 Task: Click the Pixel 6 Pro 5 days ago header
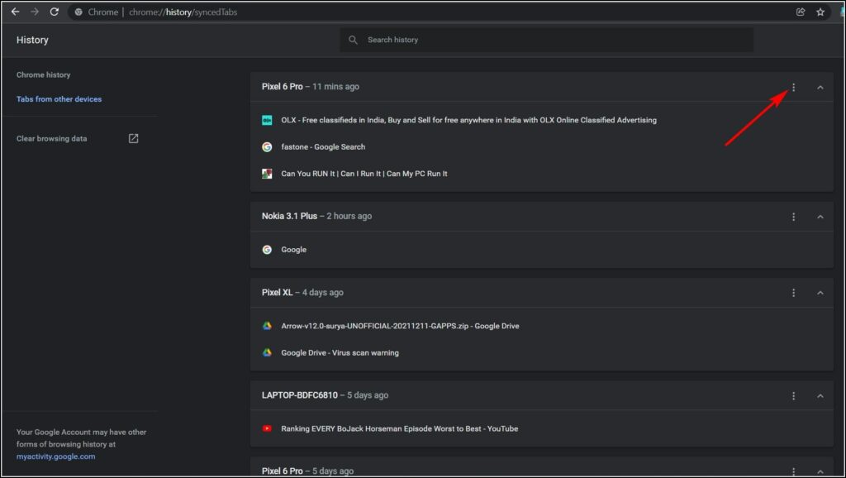307,471
